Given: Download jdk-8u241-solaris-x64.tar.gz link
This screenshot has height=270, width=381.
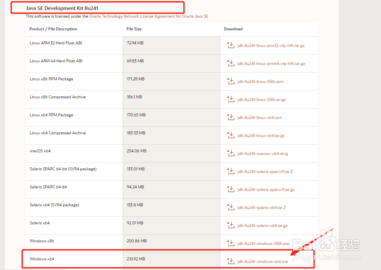Looking at the screenshot, I should tap(263, 225).
